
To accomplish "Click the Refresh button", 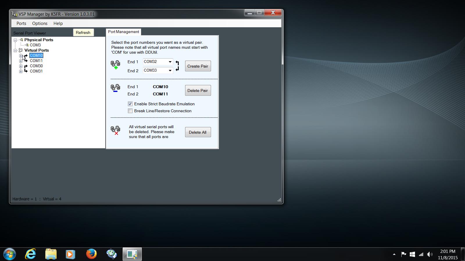I will (83, 32).
